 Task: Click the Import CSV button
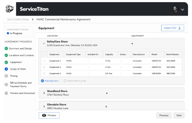(x=172, y=28)
